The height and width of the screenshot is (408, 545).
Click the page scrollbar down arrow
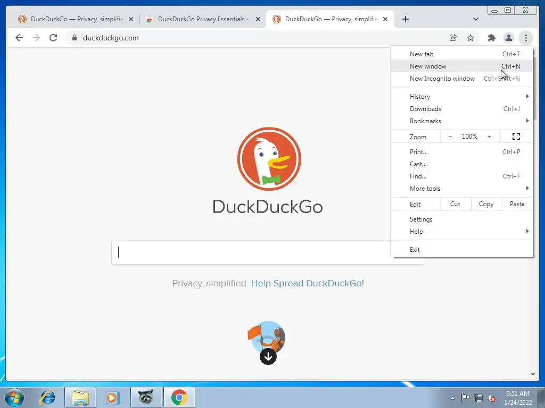coord(533,375)
